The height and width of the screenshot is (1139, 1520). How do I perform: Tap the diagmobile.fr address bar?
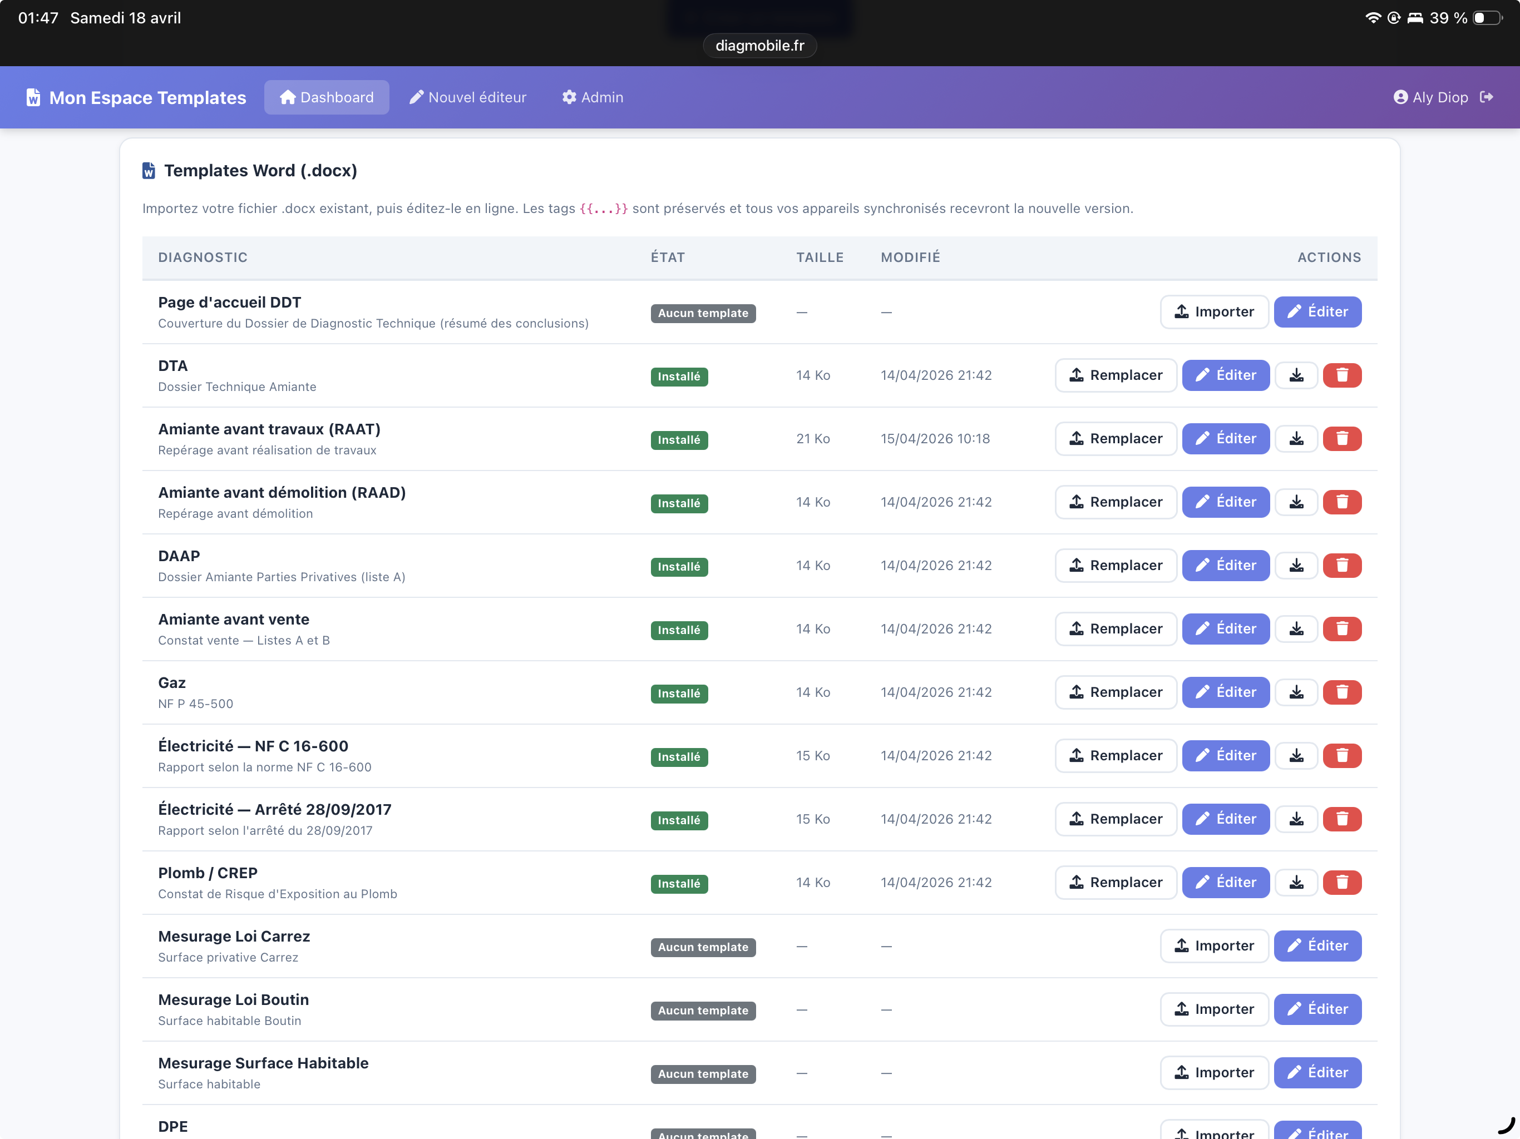point(759,46)
